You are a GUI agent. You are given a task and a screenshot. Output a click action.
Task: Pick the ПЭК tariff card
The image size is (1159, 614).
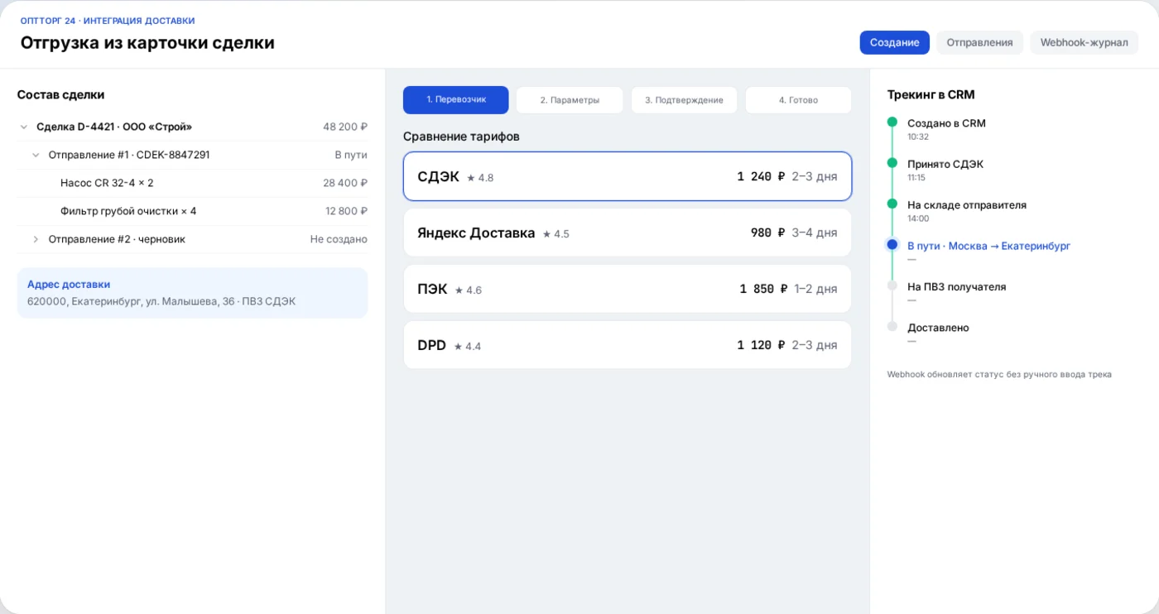click(628, 289)
